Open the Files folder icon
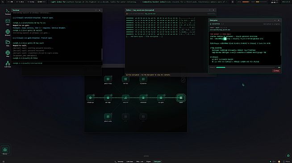The width and height of the screenshot is (292, 163). coord(8,43)
